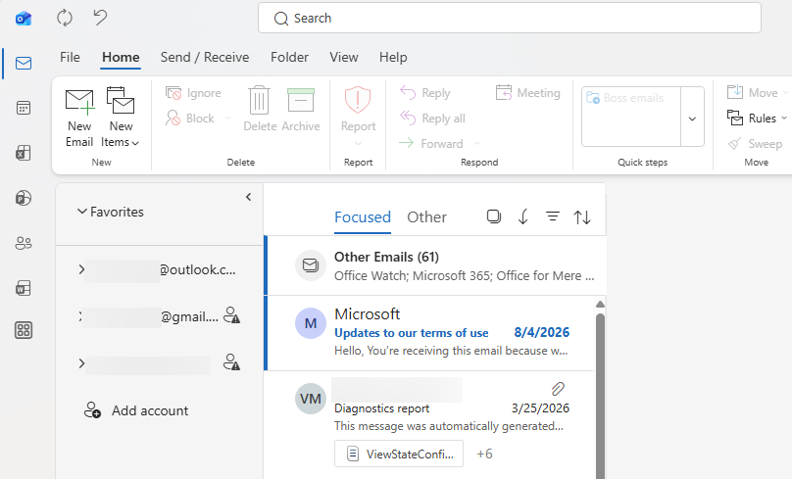Click in the Search box

pos(509,19)
